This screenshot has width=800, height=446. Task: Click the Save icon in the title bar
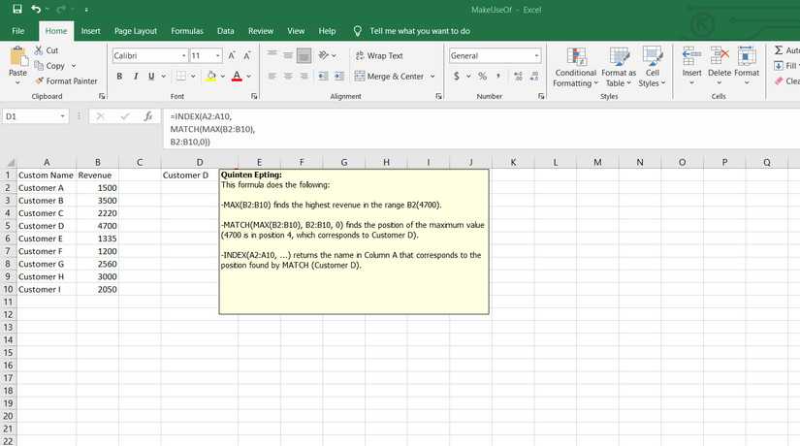pos(17,9)
